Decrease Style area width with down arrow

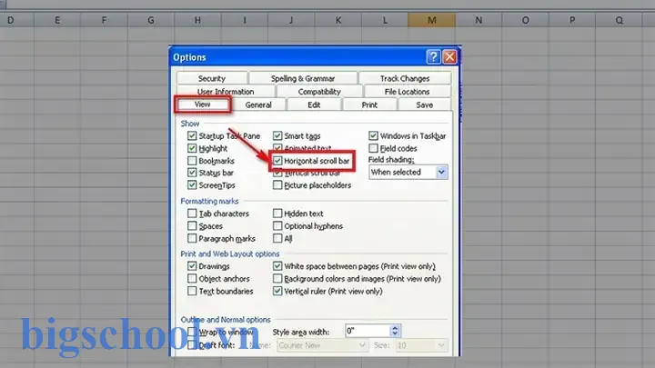click(395, 333)
